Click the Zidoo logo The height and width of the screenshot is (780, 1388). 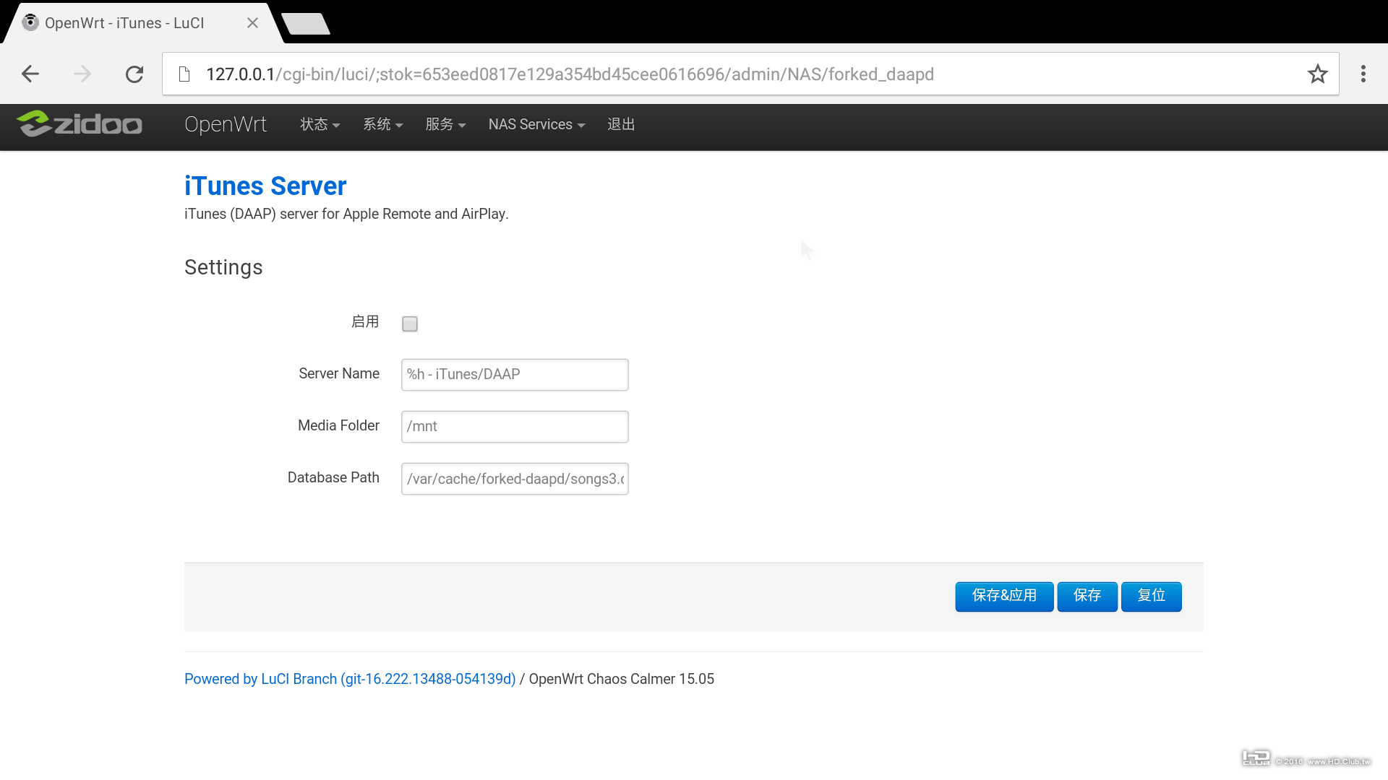pos(80,124)
